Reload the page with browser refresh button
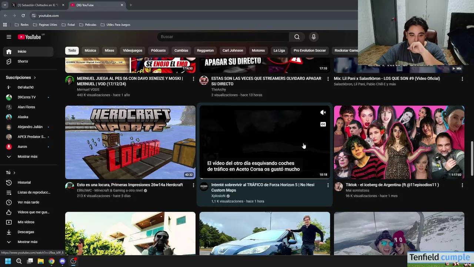 pyautogui.click(x=23, y=16)
